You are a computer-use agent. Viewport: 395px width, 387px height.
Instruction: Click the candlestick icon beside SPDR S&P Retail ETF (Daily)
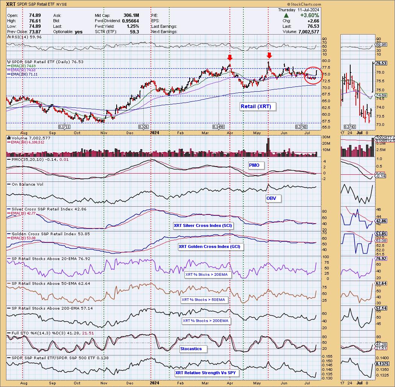(9, 62)
